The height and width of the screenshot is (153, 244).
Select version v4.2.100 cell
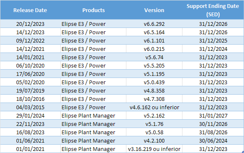point(154,140)
